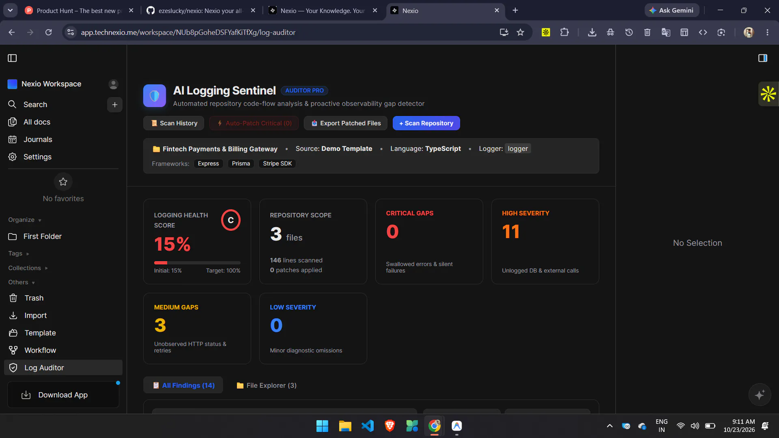Collapse the Organize section
The height and width of the screenshot is (438, 779).
pyautogui.click(x=25, y=220)
